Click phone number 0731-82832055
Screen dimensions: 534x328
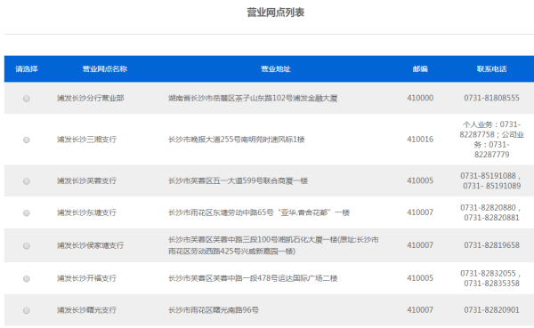coord(489,274)
